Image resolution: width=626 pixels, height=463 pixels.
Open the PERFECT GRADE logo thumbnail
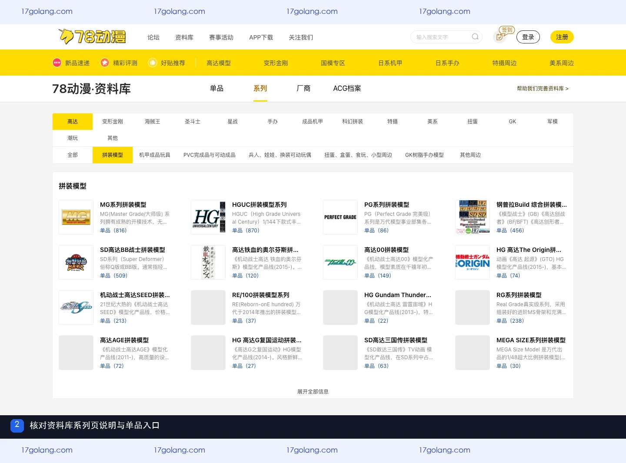click(x=340, y=217)
